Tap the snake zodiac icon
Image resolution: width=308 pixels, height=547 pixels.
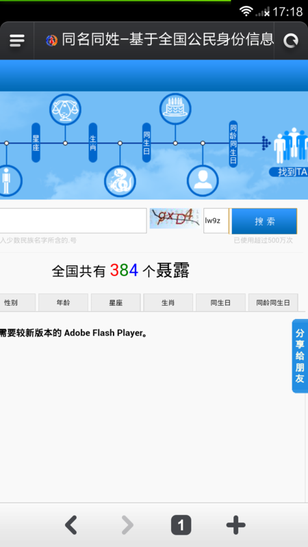(x=120, y=181)
